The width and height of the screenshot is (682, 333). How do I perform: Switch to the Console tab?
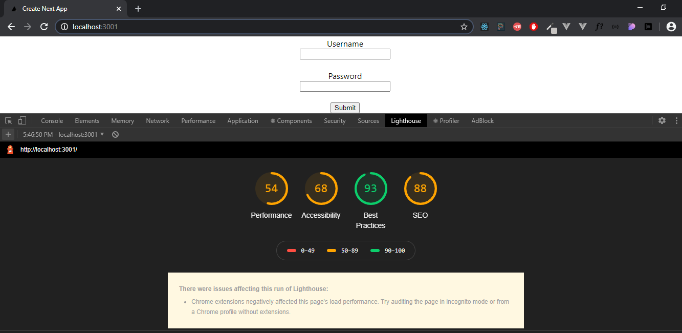point(52,121)
